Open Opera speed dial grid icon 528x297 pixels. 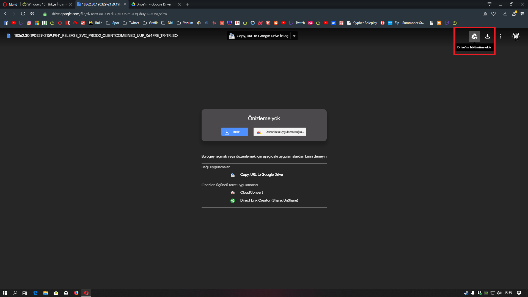32,14
